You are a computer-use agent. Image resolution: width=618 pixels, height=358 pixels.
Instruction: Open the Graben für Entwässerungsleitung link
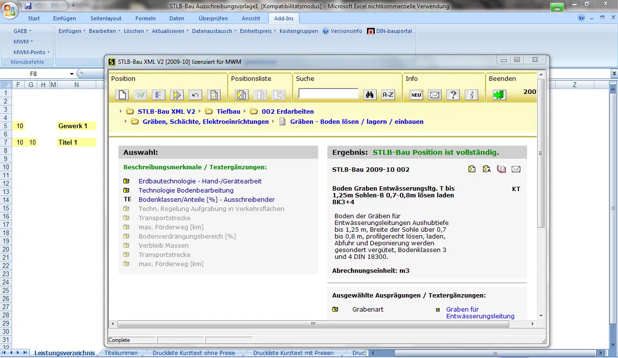click(x=480, y=313)
